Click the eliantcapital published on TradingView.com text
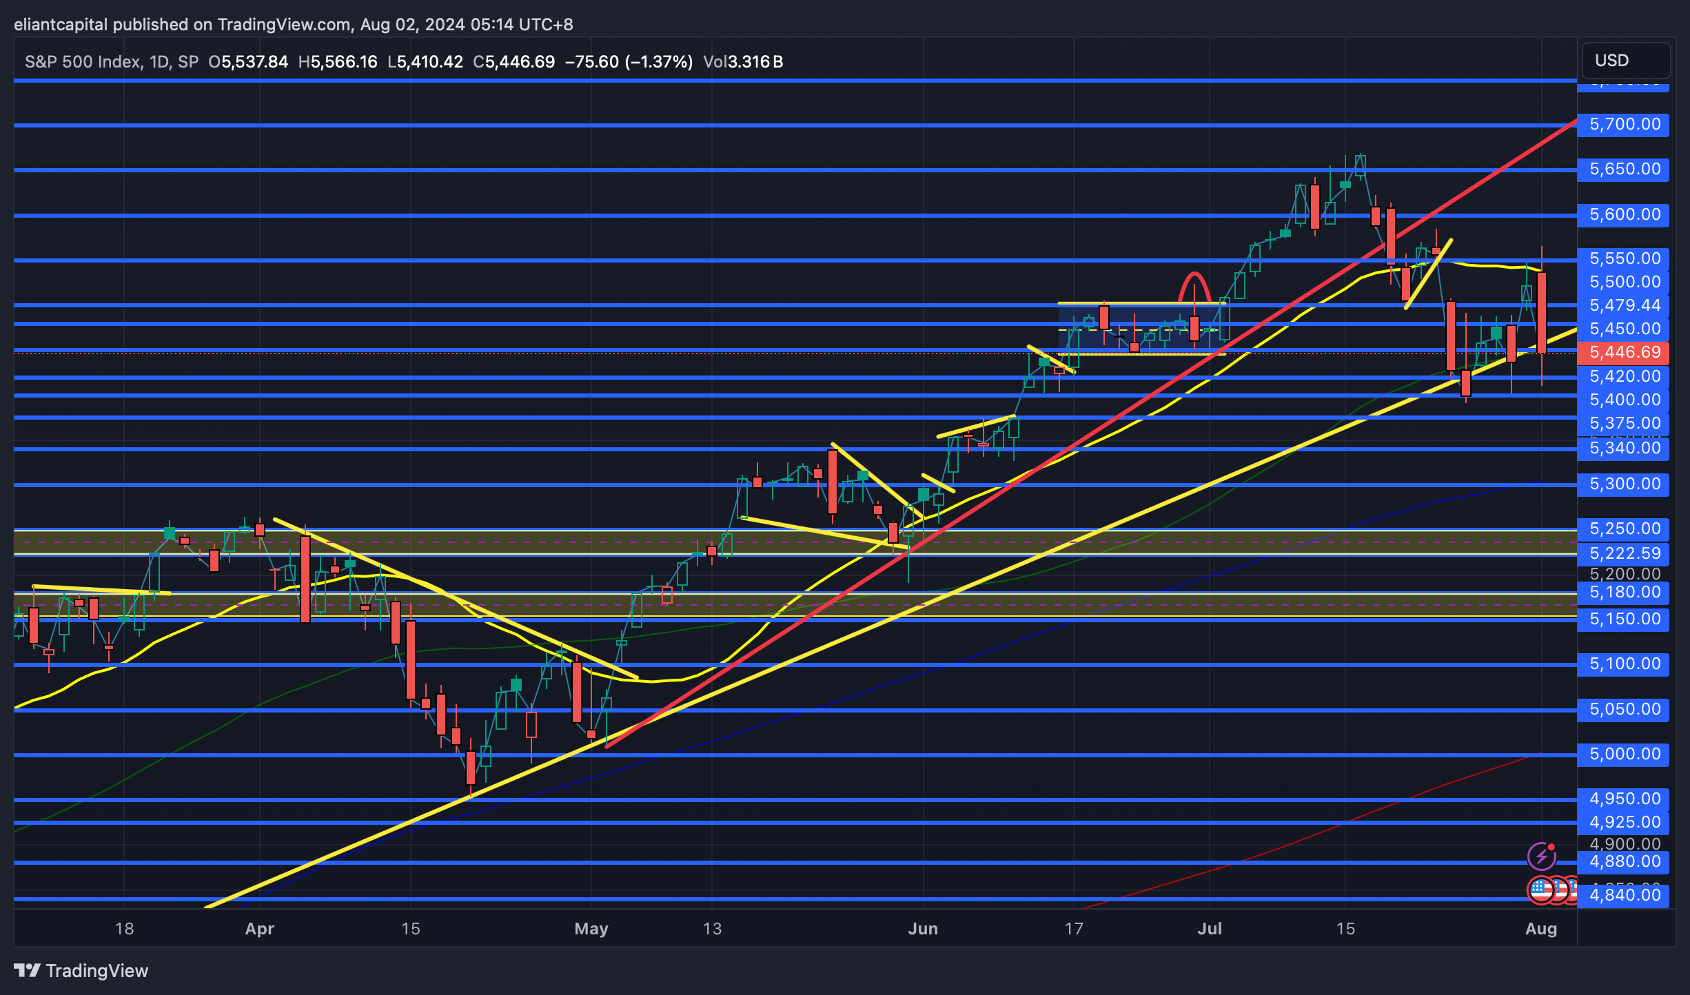Viewport: 1690px width, 995px height. tap(183, 25)
